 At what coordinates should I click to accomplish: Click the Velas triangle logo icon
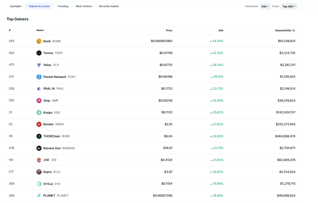click(39, 65)
